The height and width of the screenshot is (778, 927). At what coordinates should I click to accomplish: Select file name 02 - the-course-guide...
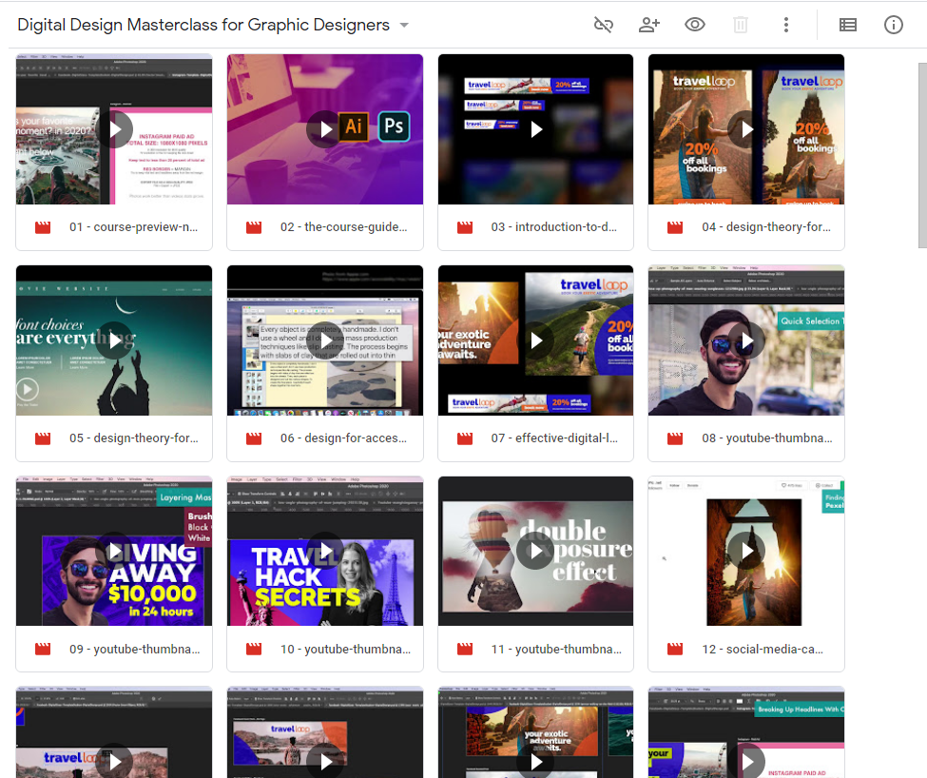point(343,227)
